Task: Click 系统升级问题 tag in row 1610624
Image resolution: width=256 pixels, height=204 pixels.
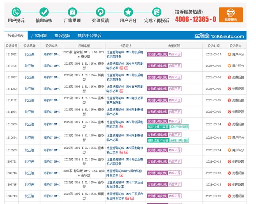Action: point(179,140)
